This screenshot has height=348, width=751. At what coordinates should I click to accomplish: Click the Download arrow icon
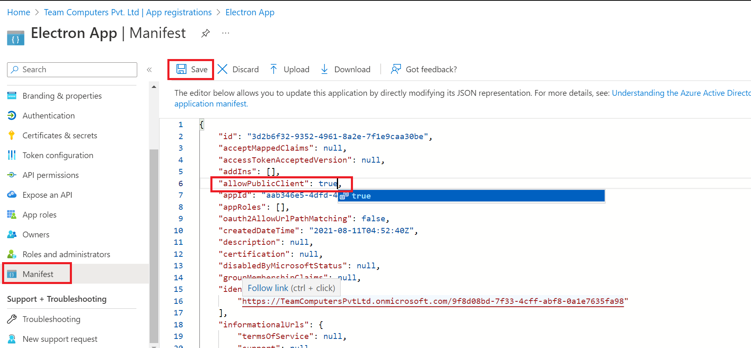pyautogui.click(x=324, y=69)
